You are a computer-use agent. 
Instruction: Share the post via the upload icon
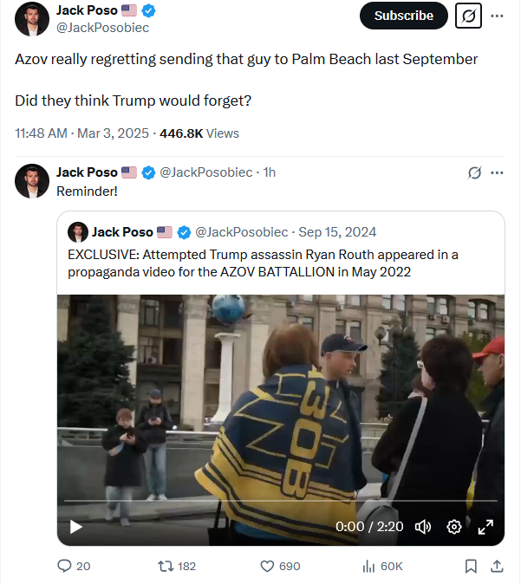pyautogui.click(x=497, y=566)
